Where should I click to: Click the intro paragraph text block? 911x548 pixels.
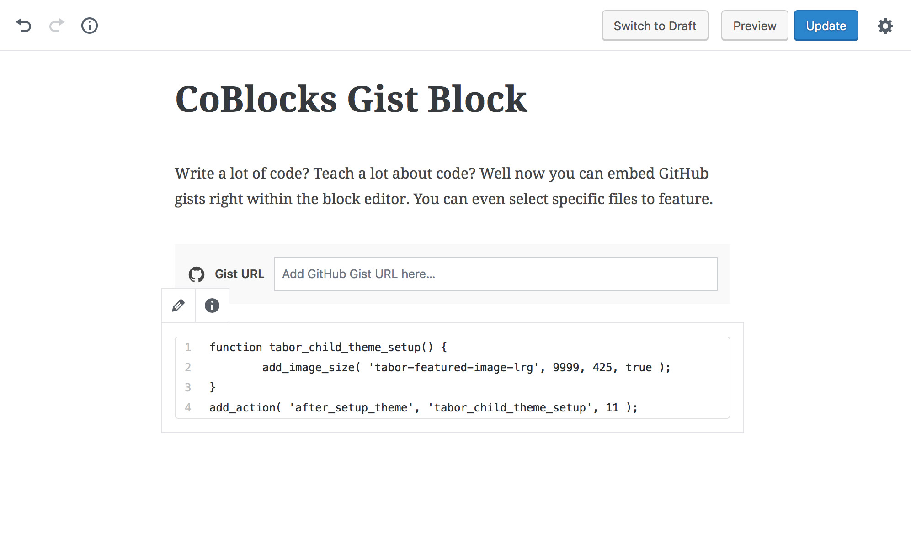coord(443,186)
